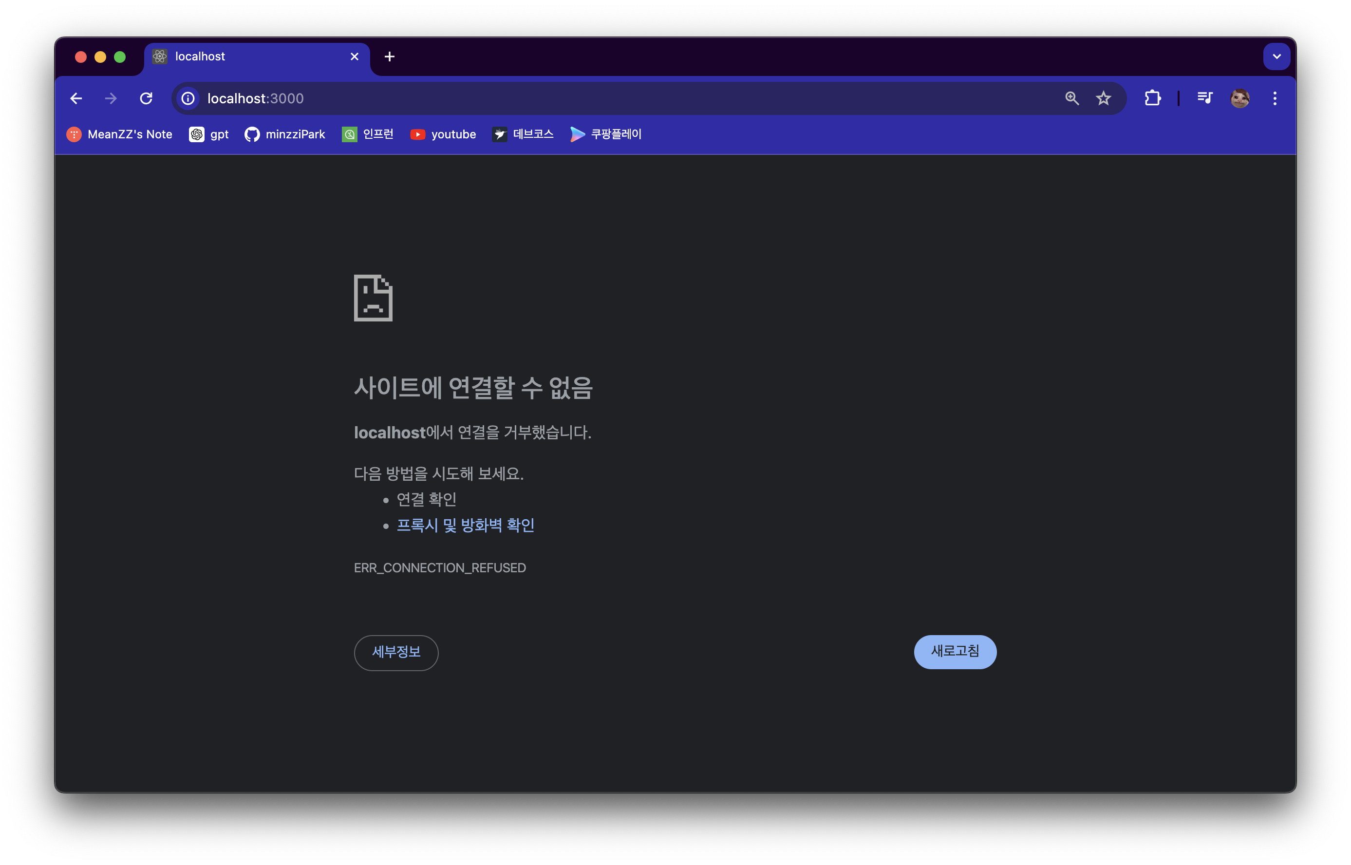Open Chrome three-dot menu
Image resolution: width=1351 pixels, height=865 pixels.
point(1275,99)
